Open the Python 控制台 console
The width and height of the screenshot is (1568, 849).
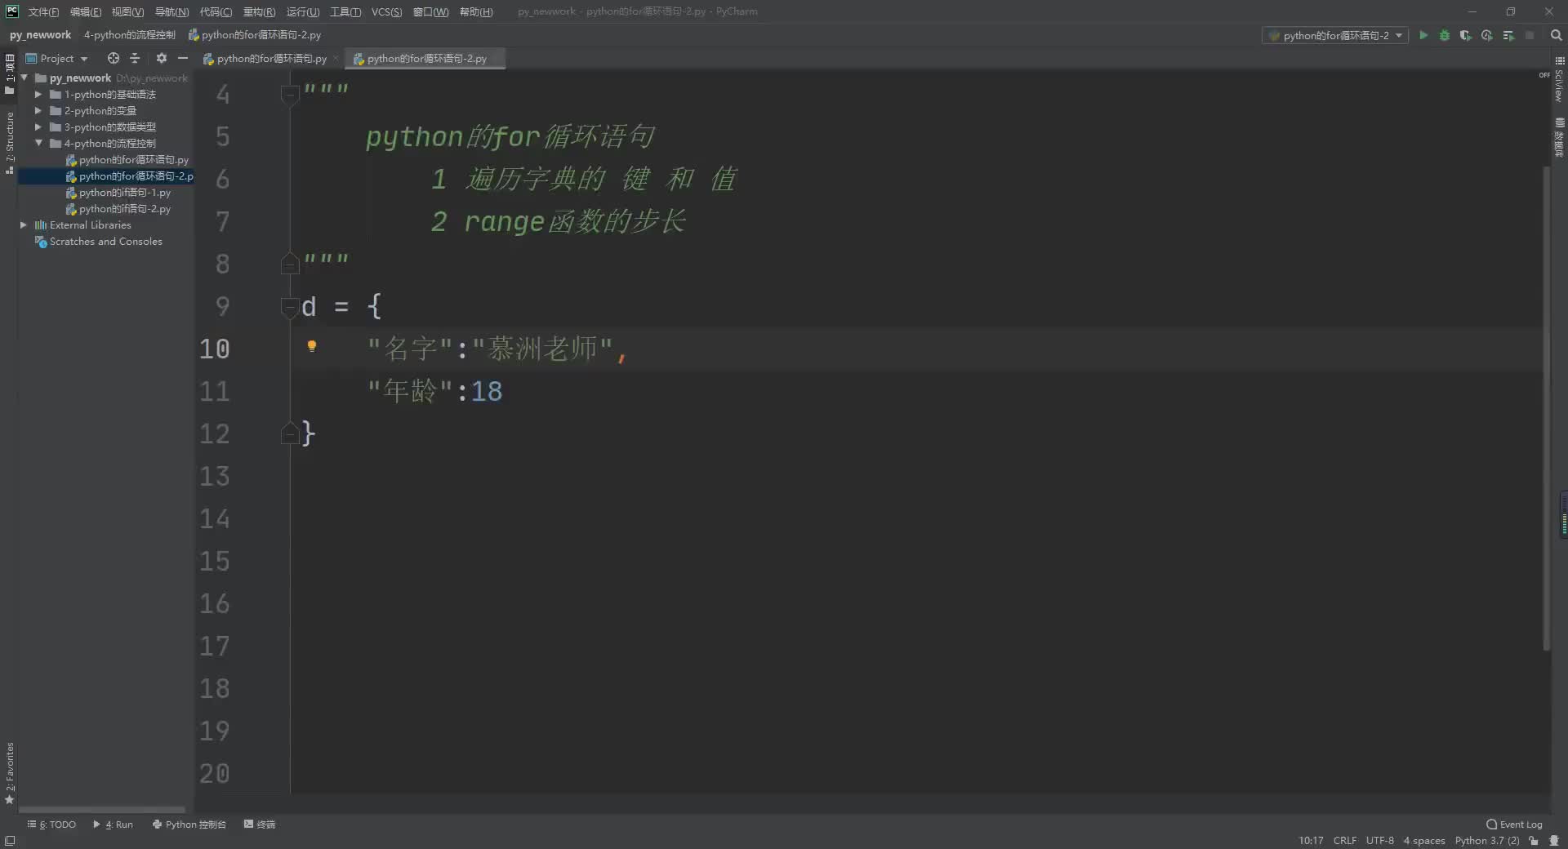click(189, 825)
